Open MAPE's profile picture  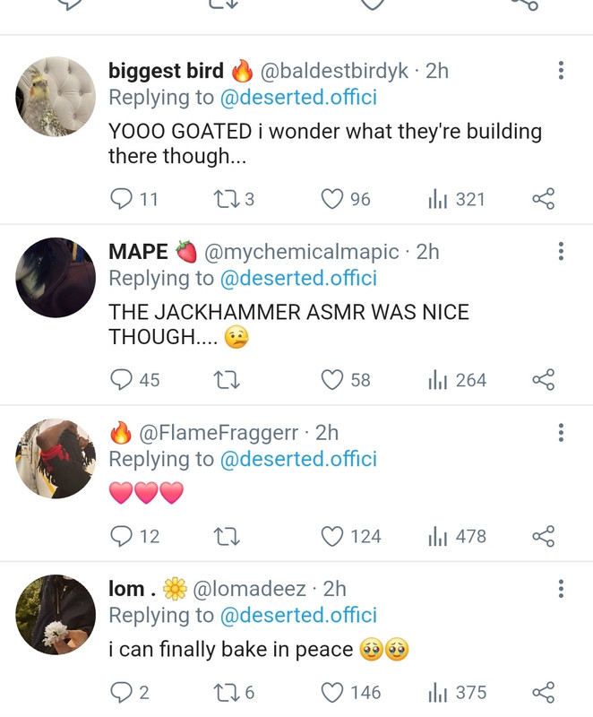point(56,277)
